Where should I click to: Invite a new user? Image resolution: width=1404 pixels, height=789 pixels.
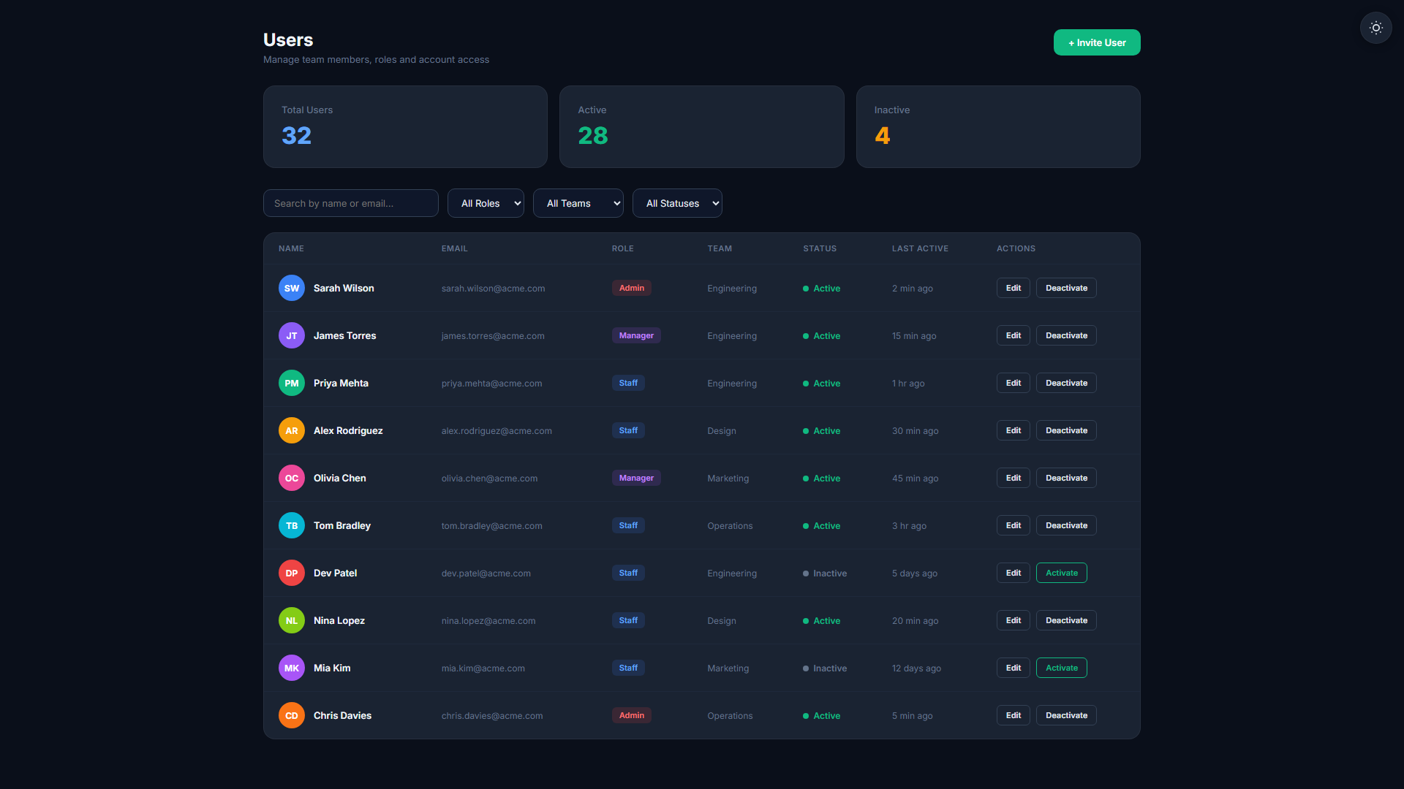tap(1097, 42)
